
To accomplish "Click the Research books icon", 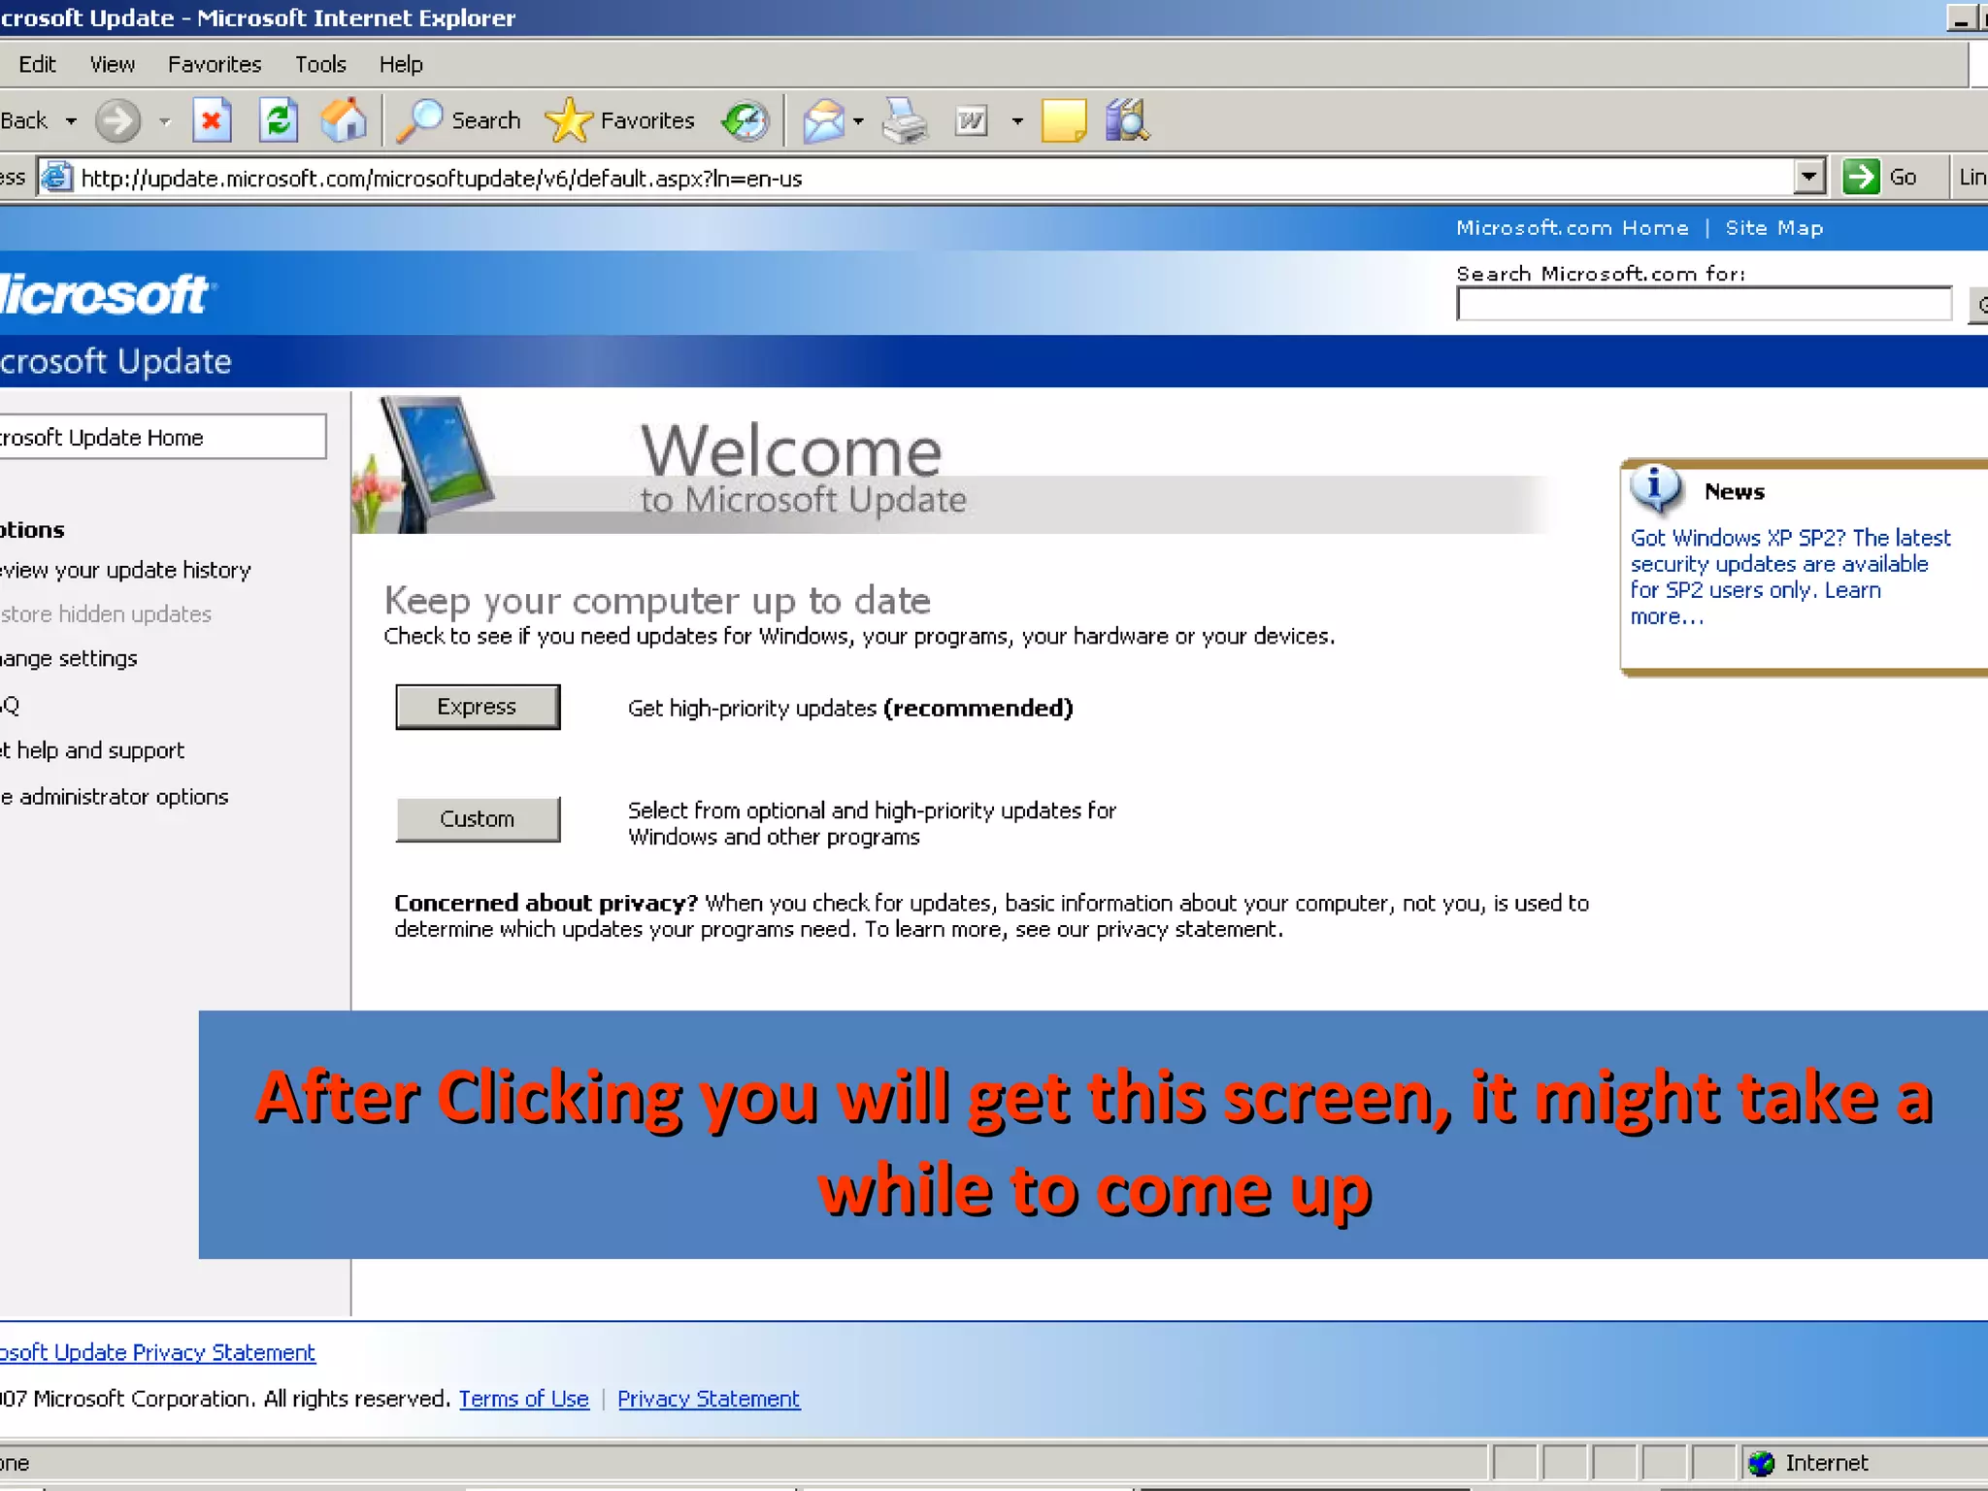I will pyautogui.click(x=1127, y=120).
